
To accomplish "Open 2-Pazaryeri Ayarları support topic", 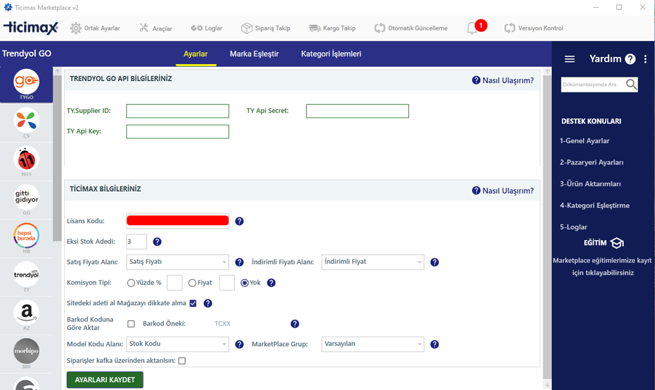I will [591, 162].
